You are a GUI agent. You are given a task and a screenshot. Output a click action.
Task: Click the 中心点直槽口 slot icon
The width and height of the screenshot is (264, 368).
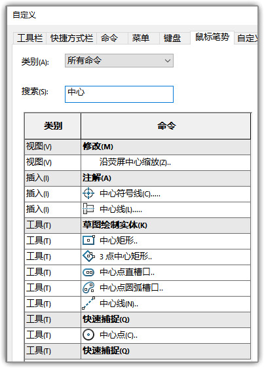coord(88,272)
